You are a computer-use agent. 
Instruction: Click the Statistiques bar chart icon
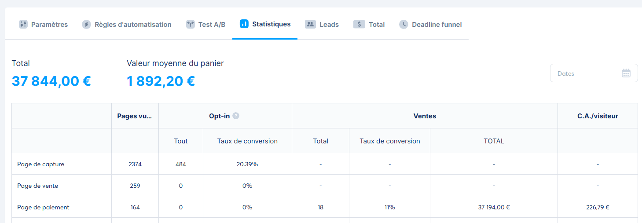click(244, 24)
